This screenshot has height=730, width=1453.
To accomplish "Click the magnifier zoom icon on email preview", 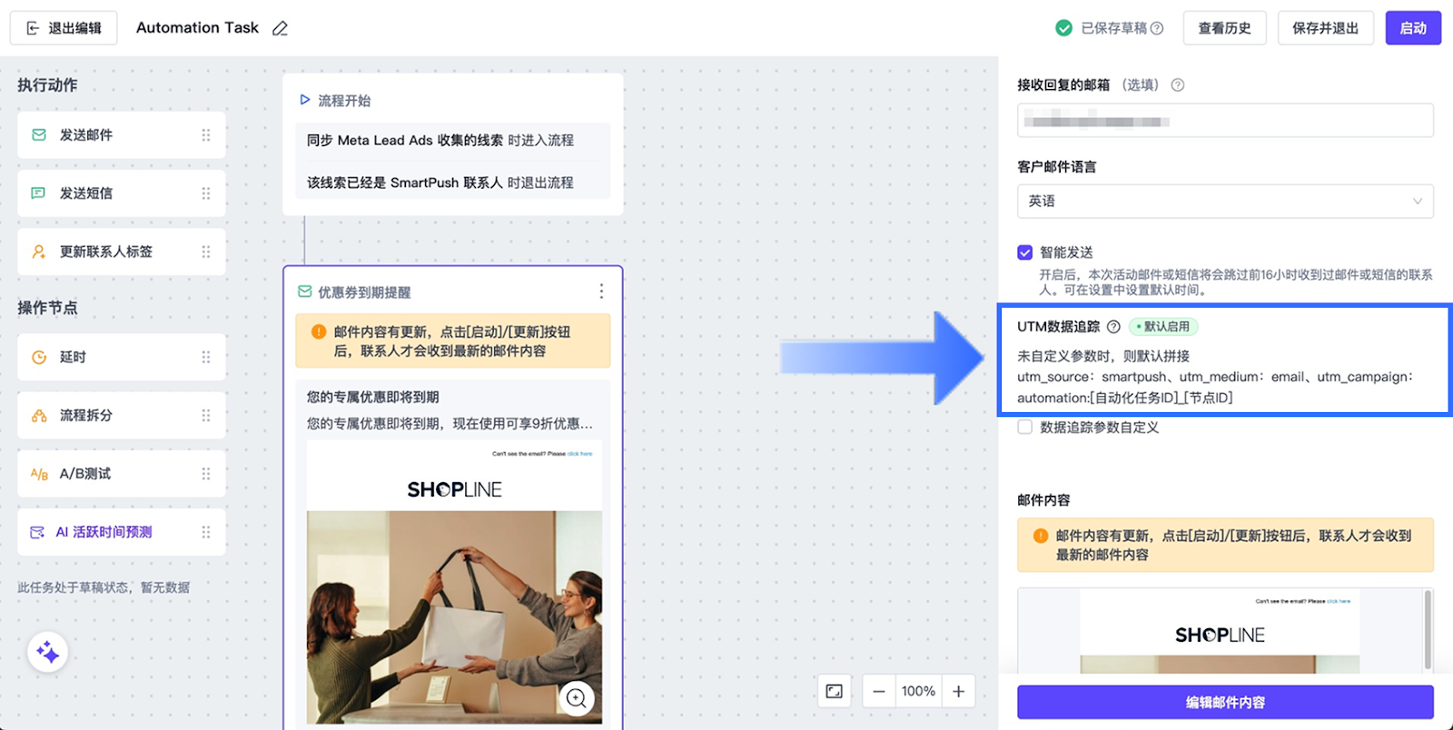I will pyautogui.click(x=576, y=697).
